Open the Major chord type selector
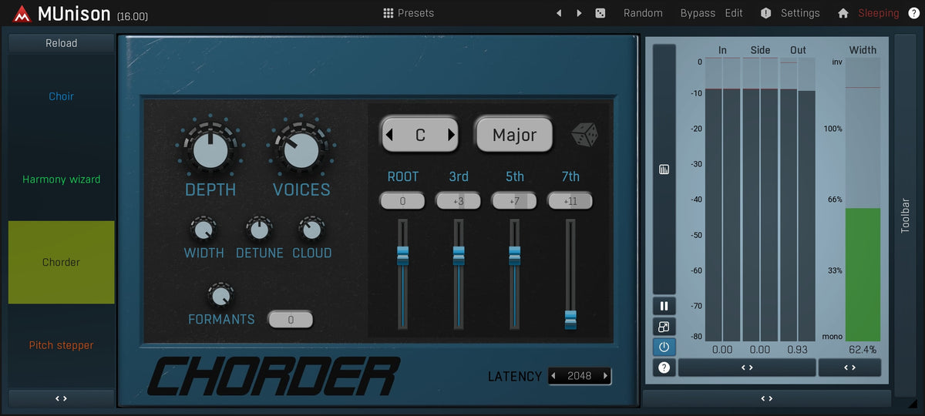The width and height of the screenshot is (925, 416). [514, 136]
